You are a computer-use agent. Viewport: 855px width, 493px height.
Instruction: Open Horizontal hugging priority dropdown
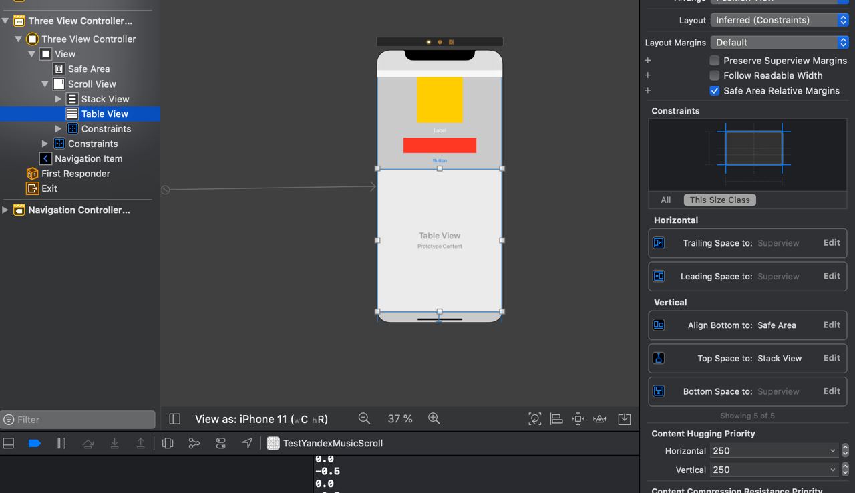[774, 451]
